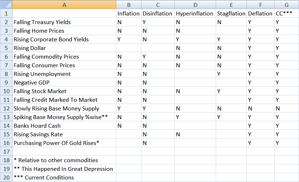Select the Falling Commodity Prices cell

click(64, 56)
